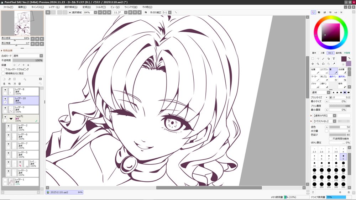
Task: Open the 合成モード blend mode dropdown
Action: (41, 56)
